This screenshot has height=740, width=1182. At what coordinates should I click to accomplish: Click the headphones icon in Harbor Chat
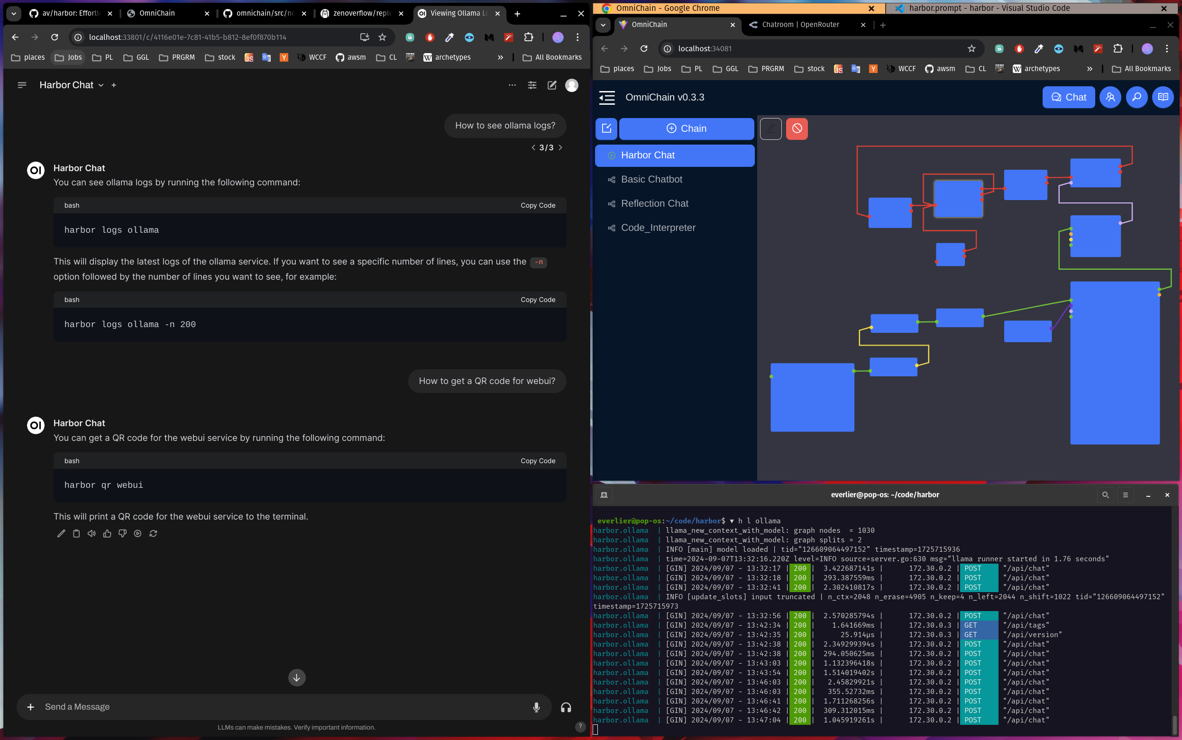[x=566, y=707]
